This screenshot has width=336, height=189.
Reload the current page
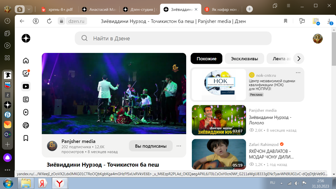coord(49,21)
